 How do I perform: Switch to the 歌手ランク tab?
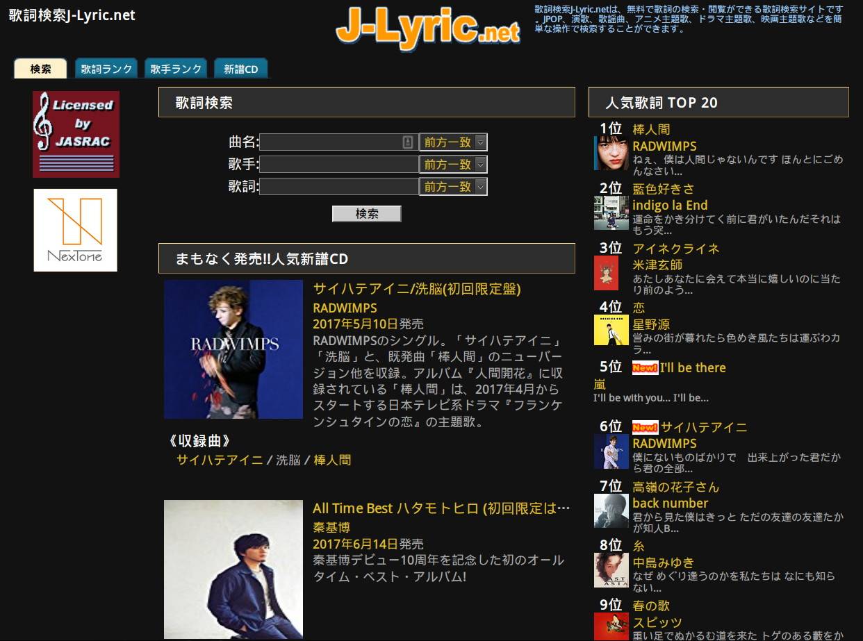coord(176,69)
